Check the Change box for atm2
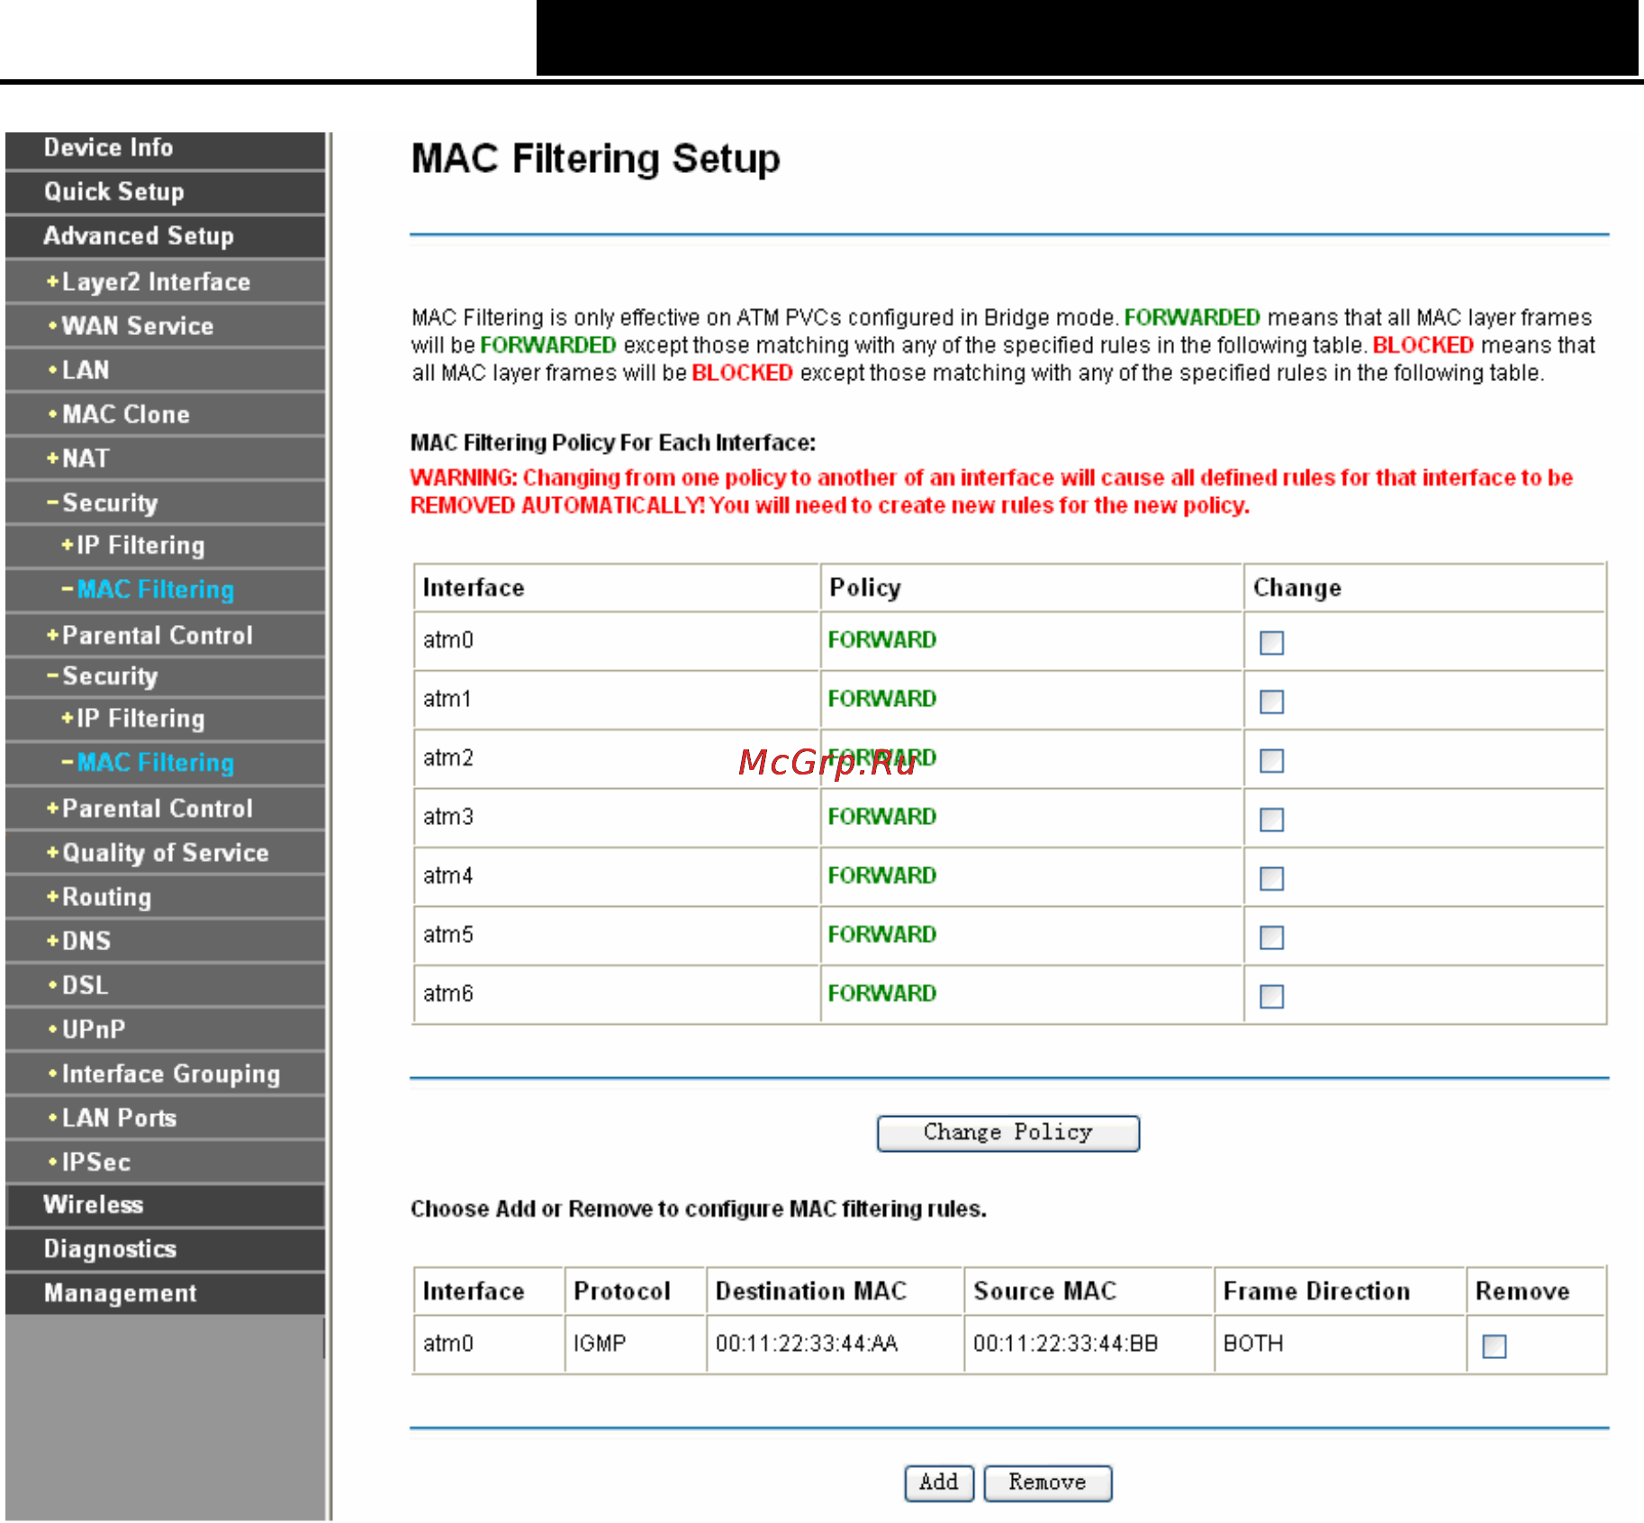The width and height of the screenshot is (1644, 1523). 1271,760
